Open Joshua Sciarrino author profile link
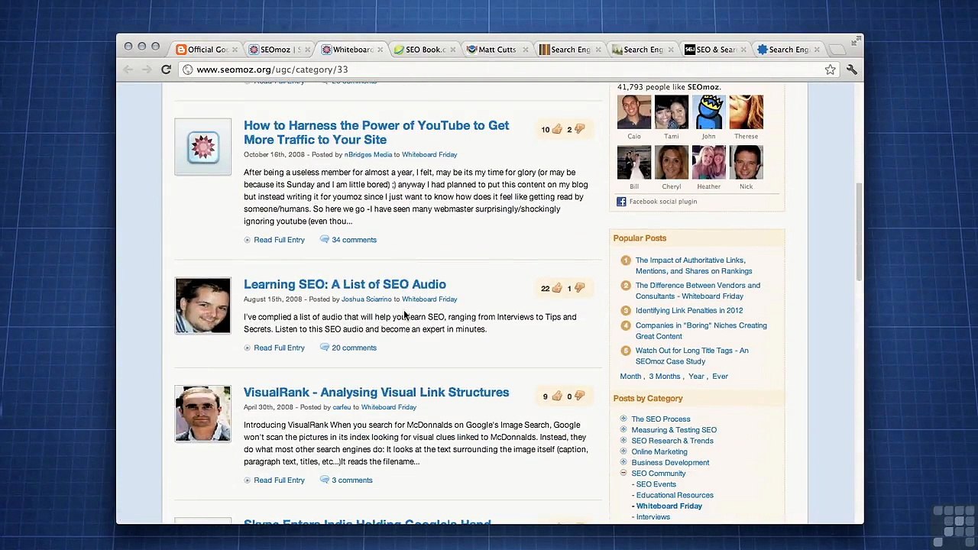The height and width of the screenshot is (550, 978). tap(366, 299)
